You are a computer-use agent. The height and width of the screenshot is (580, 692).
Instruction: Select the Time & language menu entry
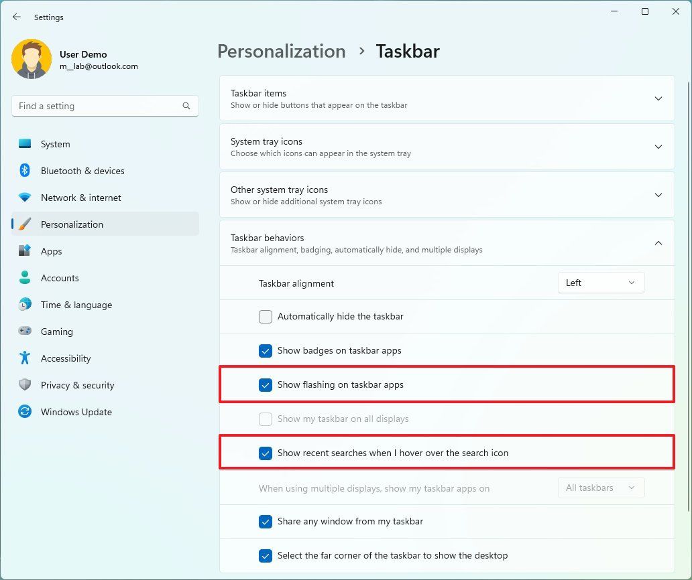pos(24,305)
